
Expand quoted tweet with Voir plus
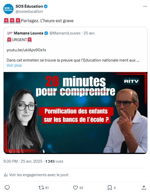[x=14, y=65]
